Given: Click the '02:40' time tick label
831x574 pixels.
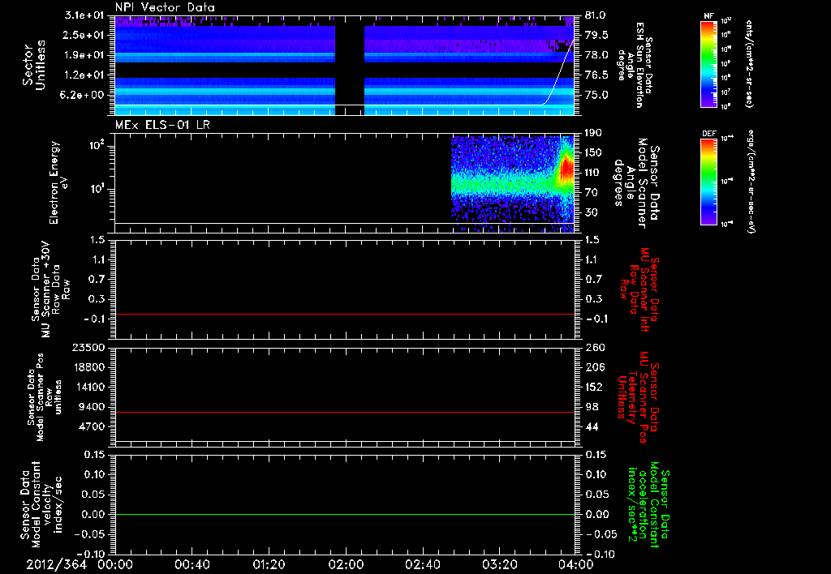Looking at the screenshot, I should click(x=422, y=564).
